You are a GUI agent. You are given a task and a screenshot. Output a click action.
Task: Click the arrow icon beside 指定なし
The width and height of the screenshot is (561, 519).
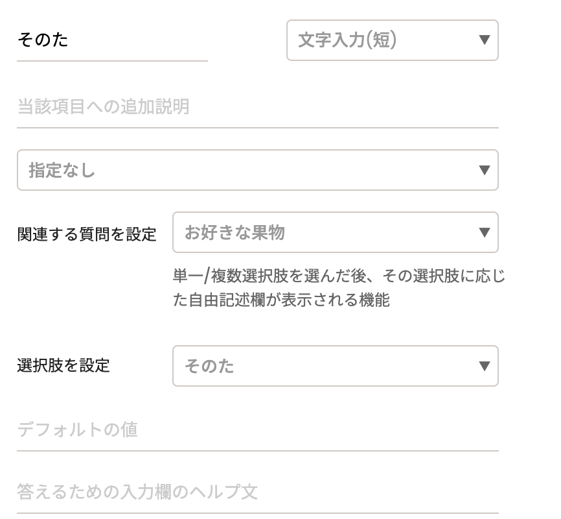coord(483,171)
